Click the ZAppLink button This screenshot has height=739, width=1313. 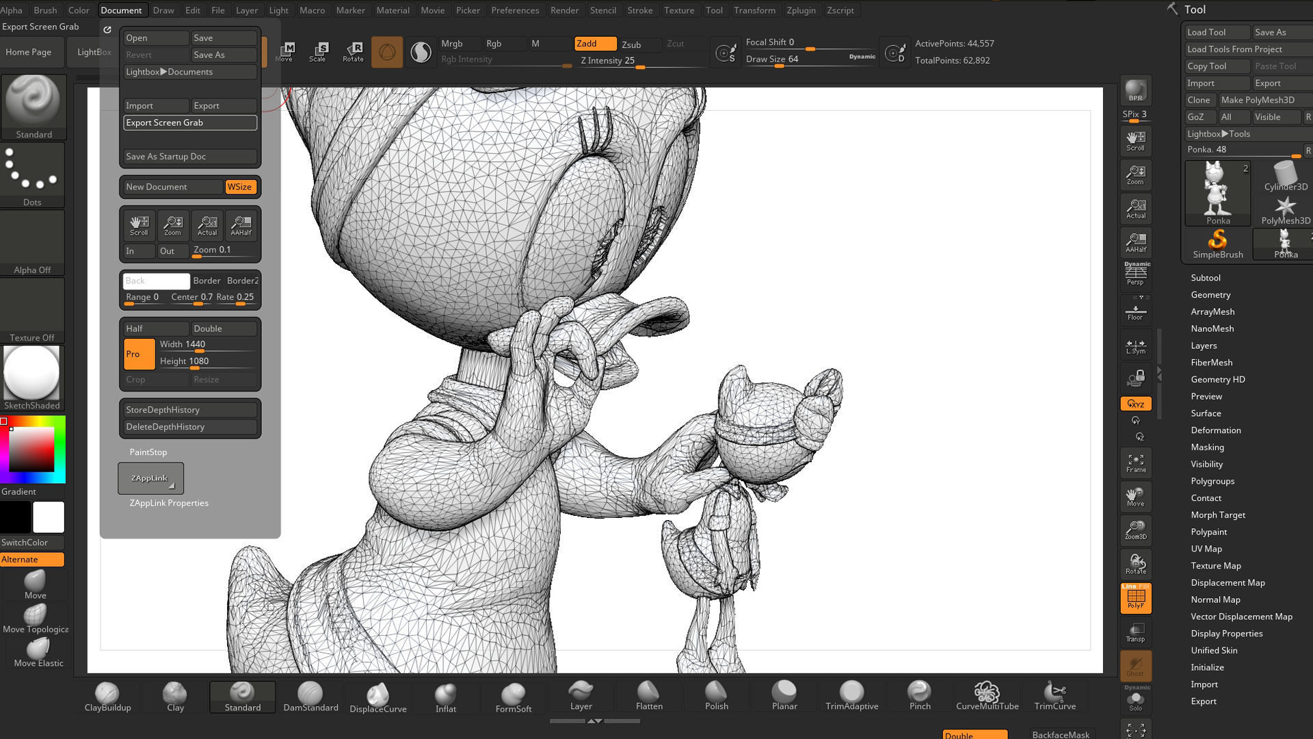(150, 478)
